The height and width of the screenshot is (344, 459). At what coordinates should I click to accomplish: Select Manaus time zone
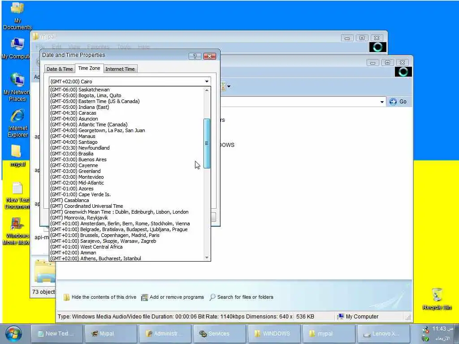[126, 136]
